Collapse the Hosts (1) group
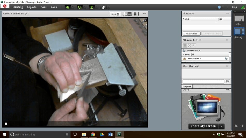Viewport: 246px width, 138px height. click(x=183, y=55)
